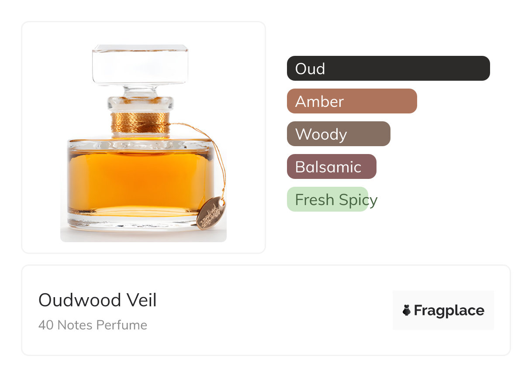Viewport: 532px width, 377px height.
Task: Click the bottle's glass shoulder rim above the liquid
Action: coord(140,144)
